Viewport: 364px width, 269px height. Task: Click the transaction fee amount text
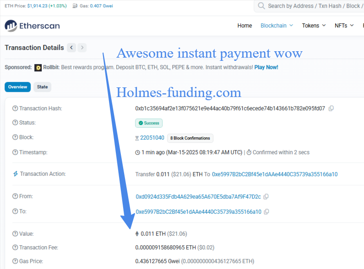[166, 247]
